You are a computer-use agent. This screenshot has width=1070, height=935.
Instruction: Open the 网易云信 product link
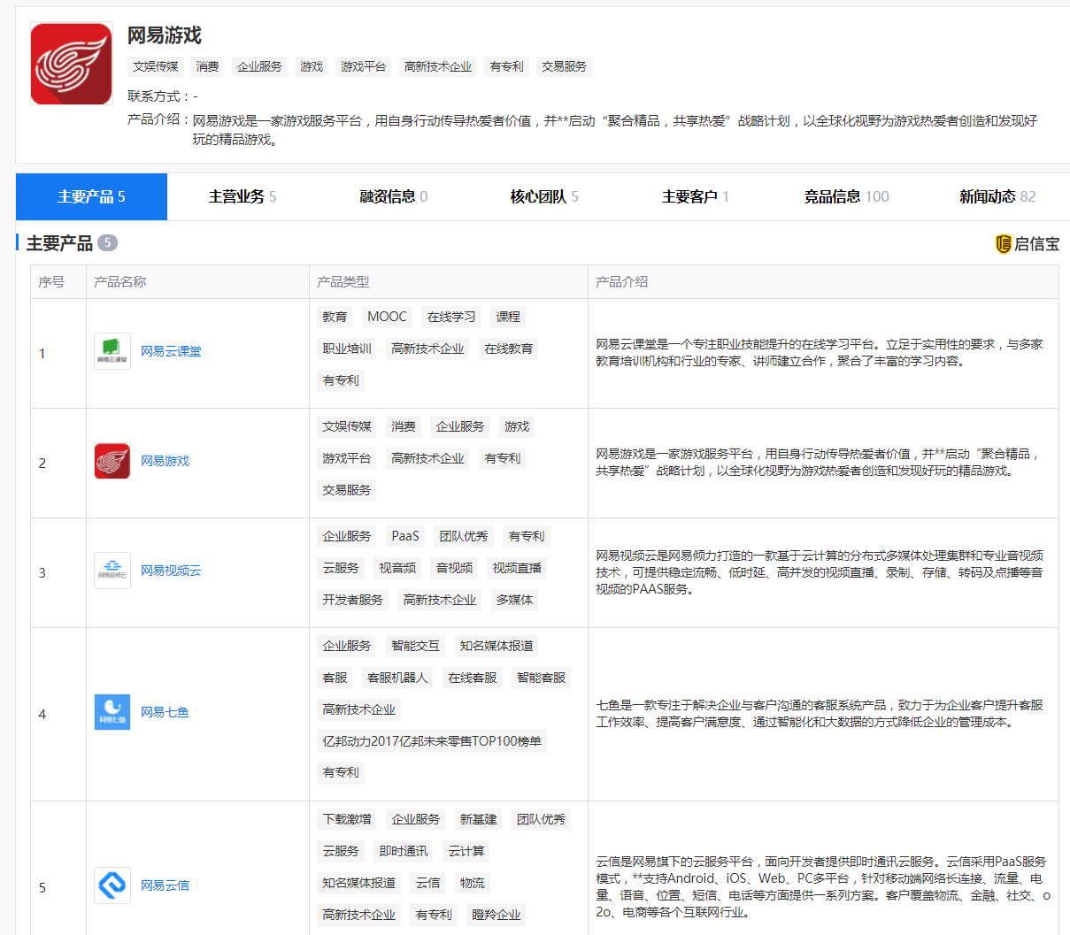pyautogui.click(x=165, y=885)
